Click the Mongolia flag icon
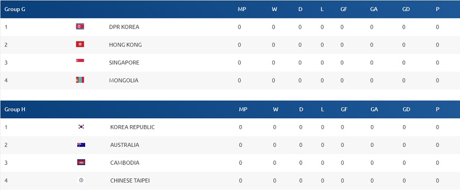460x190 pixels. pyautogui.click(x=80, y=81)
